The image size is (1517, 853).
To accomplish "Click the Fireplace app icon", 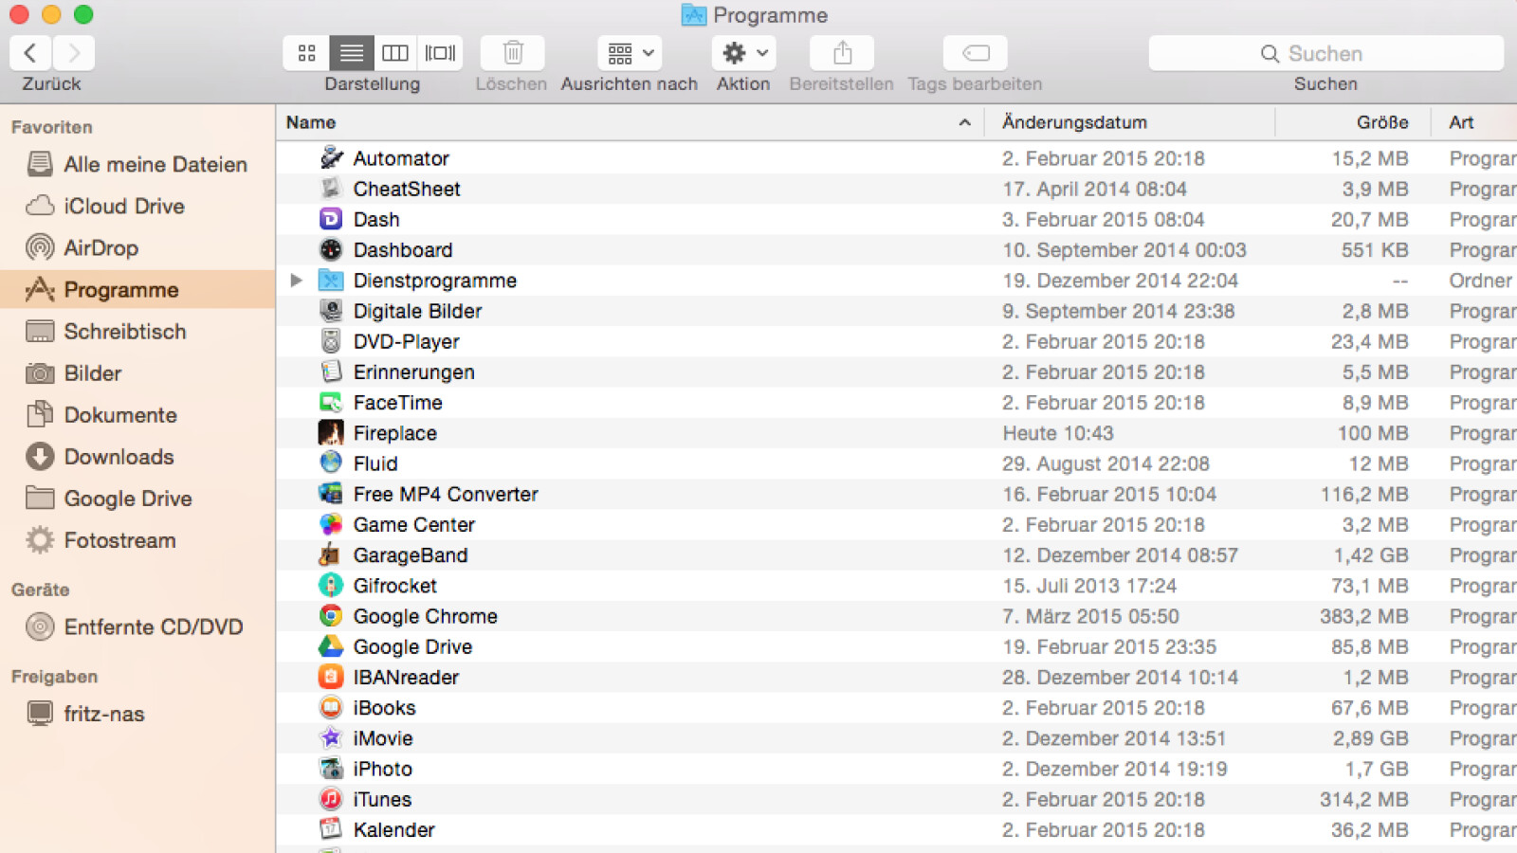I will tap(331, 433).
